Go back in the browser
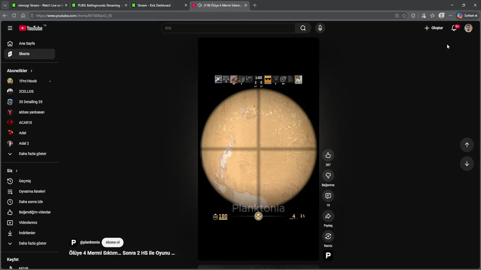This screenshot has width=481, height=270. coord(5,16)
